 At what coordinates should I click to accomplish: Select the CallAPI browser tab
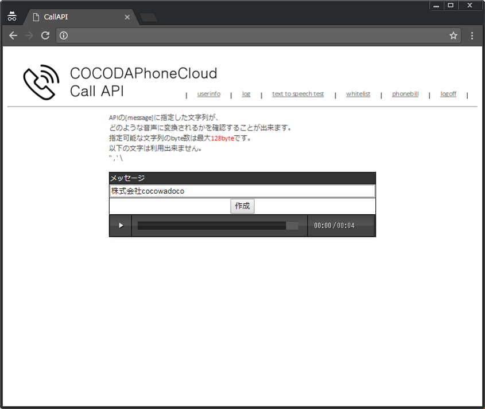click(81, 17)
